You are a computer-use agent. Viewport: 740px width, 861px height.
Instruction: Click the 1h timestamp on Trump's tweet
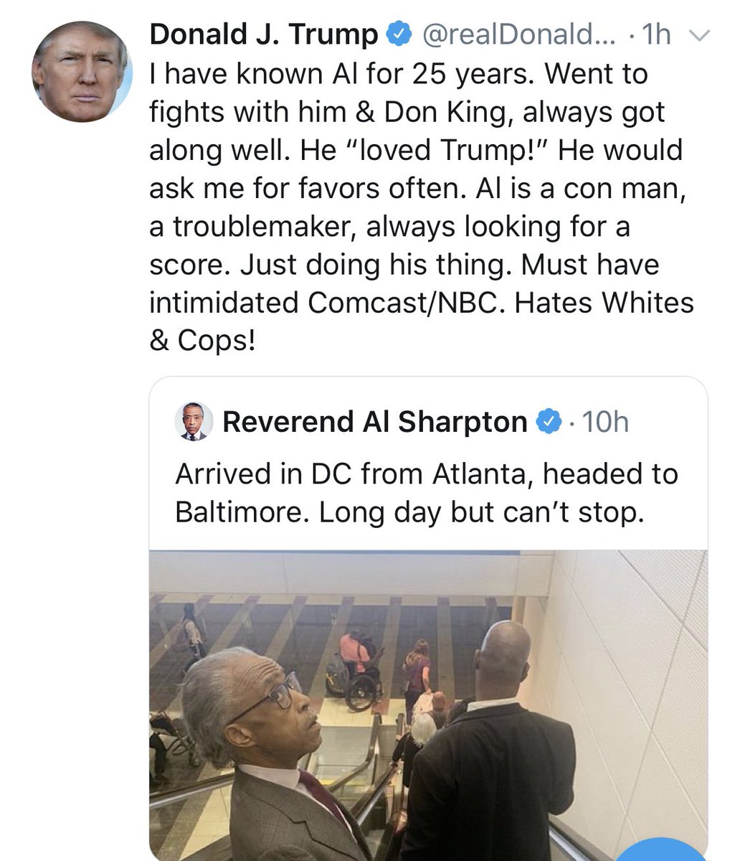point(654,34)
